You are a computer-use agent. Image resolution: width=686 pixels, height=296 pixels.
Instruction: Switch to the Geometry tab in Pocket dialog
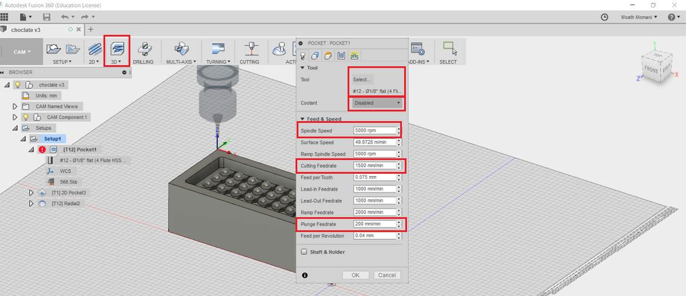[316, 55]
